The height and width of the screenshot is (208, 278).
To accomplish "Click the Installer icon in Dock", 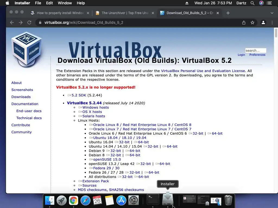I will click(168, 199).
